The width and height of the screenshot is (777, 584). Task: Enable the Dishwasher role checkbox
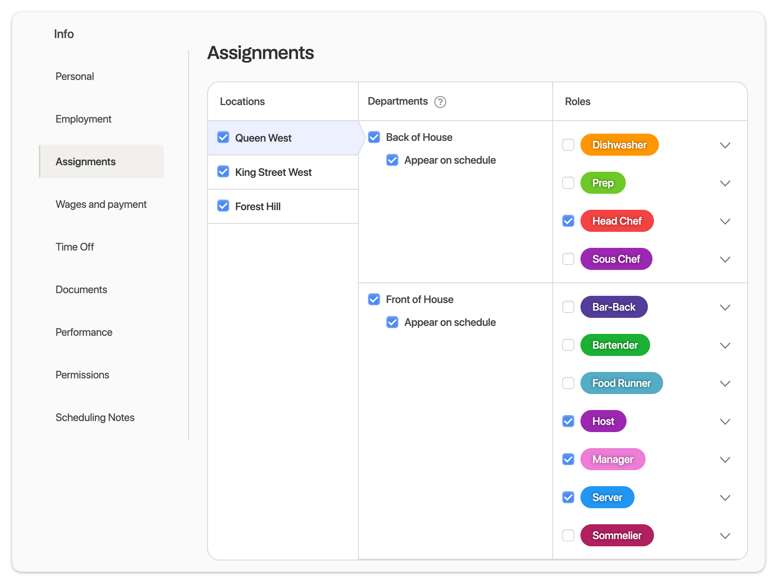pos(568,145)
